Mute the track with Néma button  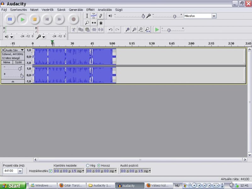pos(7,62)
